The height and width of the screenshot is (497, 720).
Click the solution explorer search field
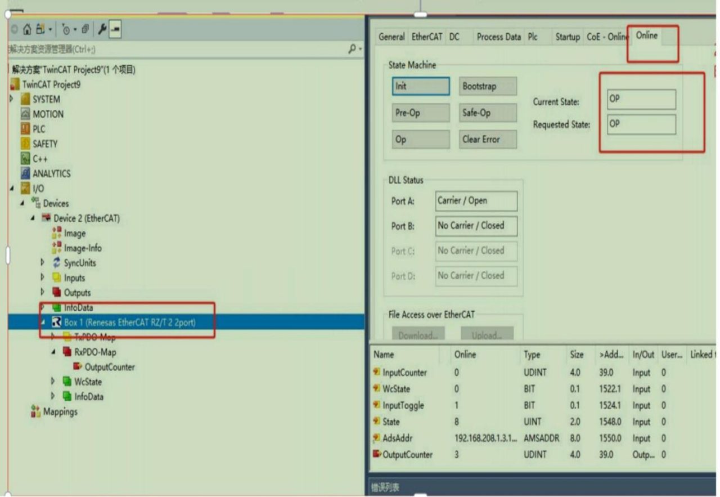coord(180,50)
